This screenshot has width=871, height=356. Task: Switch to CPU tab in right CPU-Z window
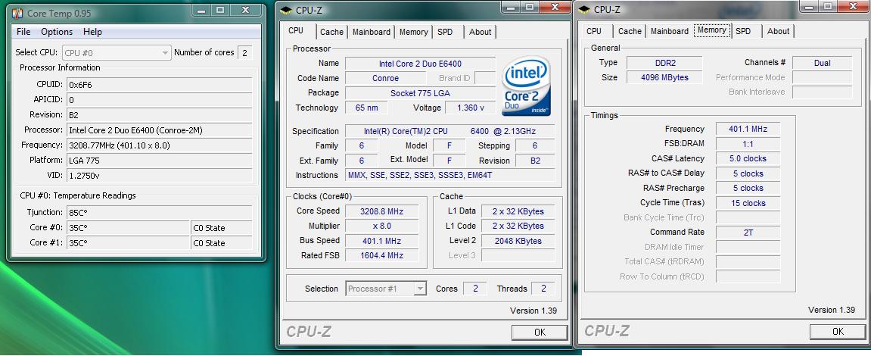click(594, 32)
